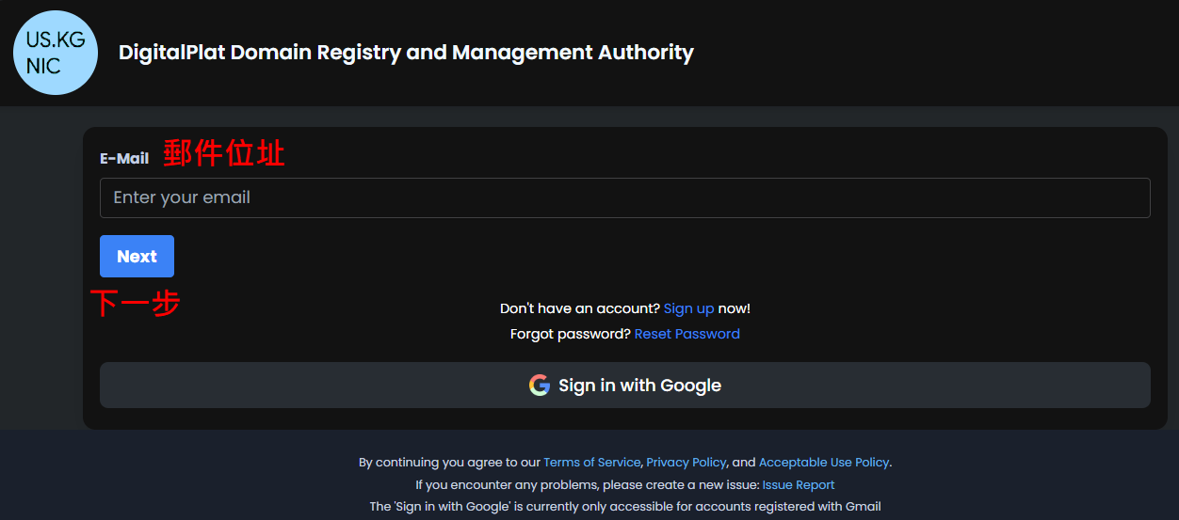Image resolution: width=1179 pixels, height=520 pixels.
Task: Click the red 下一步 annotation
Action: tap(136, 303)
